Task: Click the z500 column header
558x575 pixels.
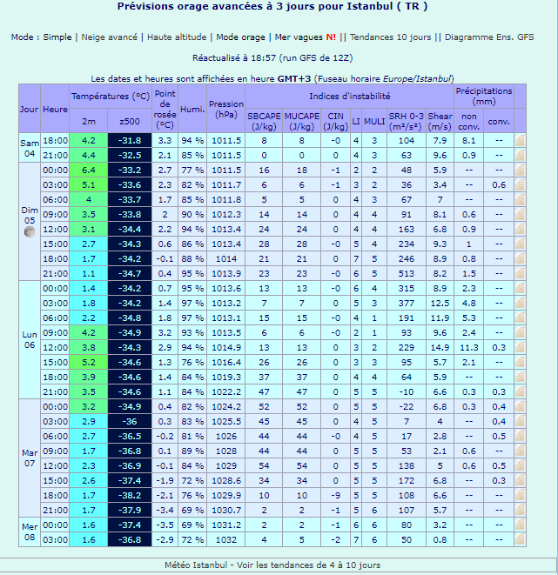Action: coord(130,121)
